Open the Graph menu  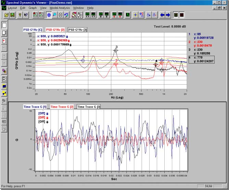tap(33, 8)
